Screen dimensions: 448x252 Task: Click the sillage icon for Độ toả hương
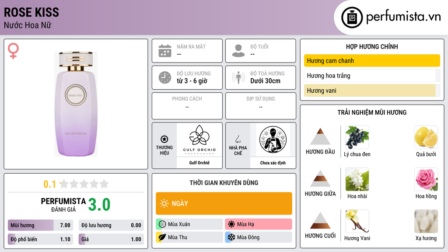pyautogui.click(x=238, y=77)
